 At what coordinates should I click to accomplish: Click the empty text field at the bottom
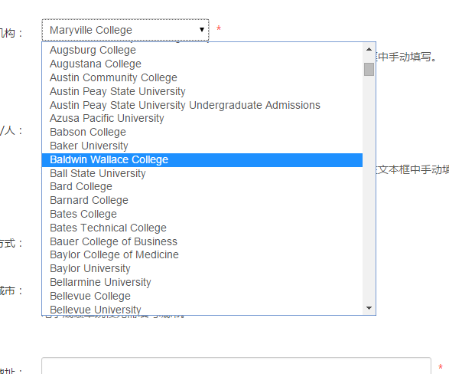point(236,366)
